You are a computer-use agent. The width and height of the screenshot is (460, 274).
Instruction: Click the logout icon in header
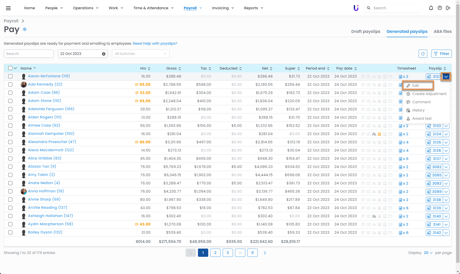point(448,8)
